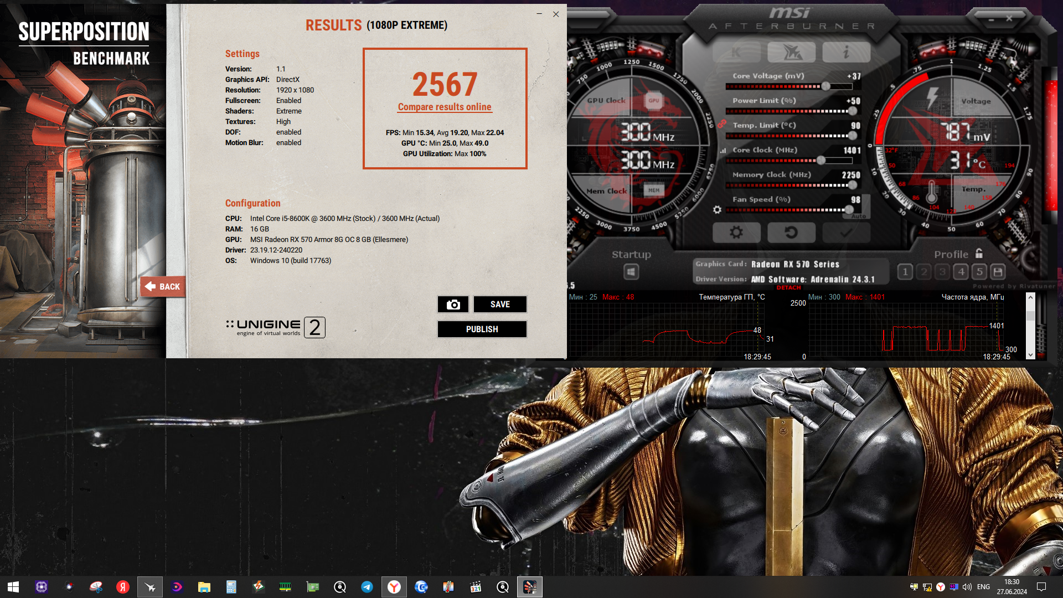
Task: Click the Core Clock curve editor icon
Action: [x=723, y=151]
